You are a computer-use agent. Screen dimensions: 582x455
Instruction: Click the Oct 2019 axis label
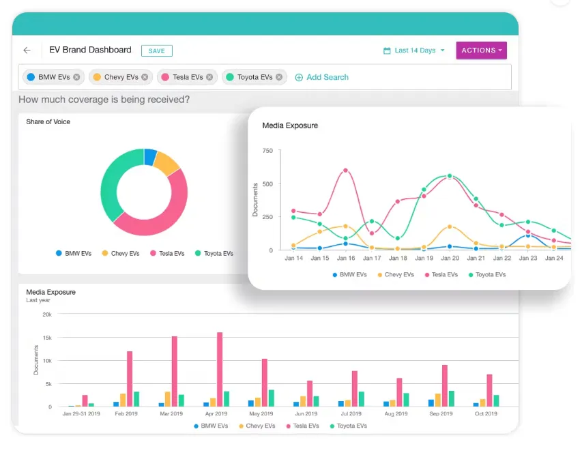point(486,413)
